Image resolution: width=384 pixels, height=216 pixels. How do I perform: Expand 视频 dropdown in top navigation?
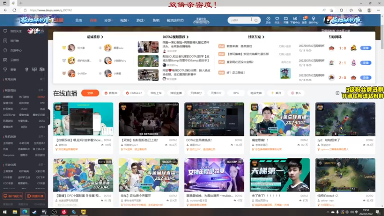[124, 20]
